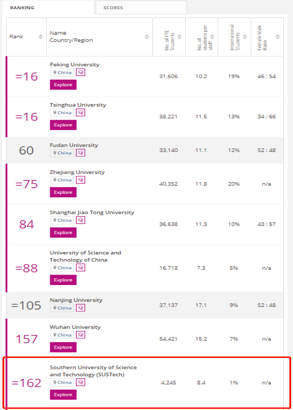Click graduation cap icon for Tsinghua University
Viewport: 293px width, 410px height.
80,113
